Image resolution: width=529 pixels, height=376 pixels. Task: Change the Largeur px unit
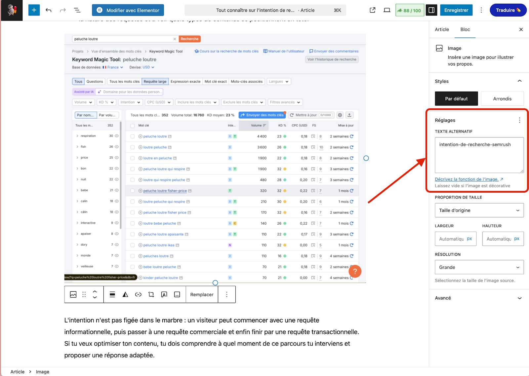tap(469, 239)
